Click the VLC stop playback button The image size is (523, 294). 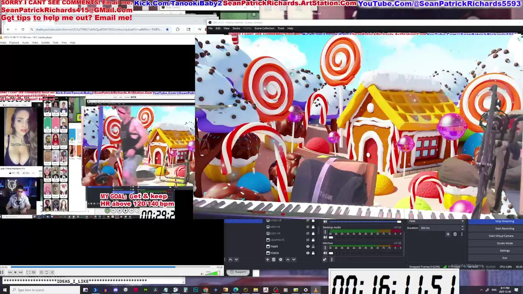click(x=15, y=272)
